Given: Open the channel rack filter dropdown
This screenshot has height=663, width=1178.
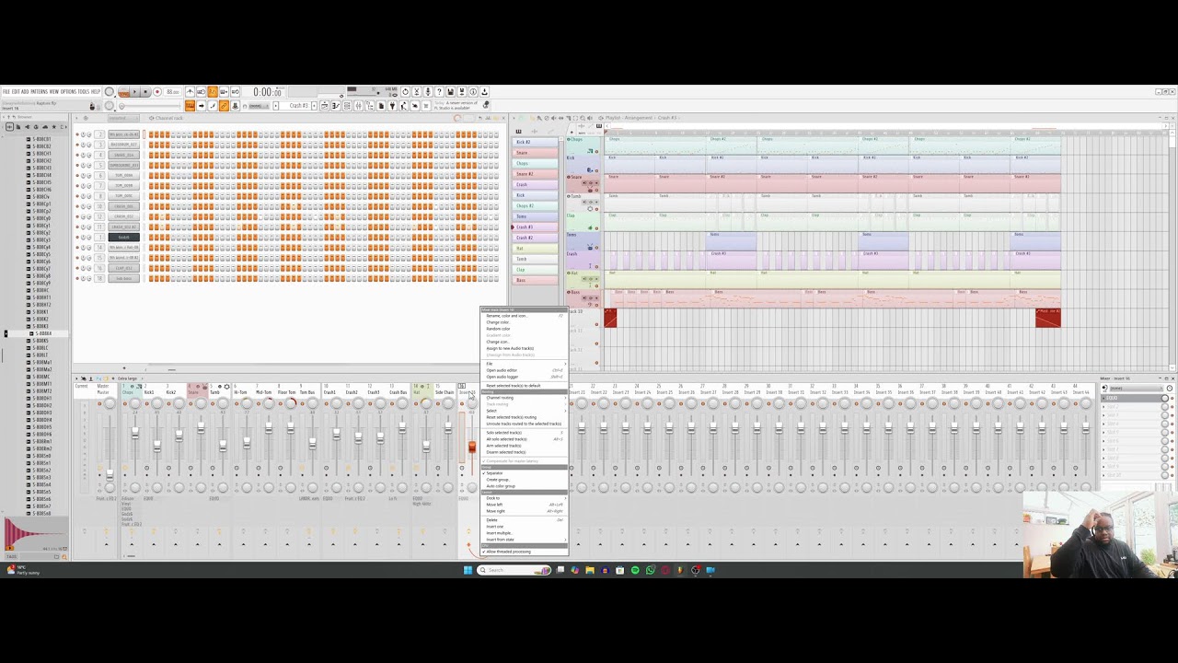Looking at the screenshot, I should 123,118.
